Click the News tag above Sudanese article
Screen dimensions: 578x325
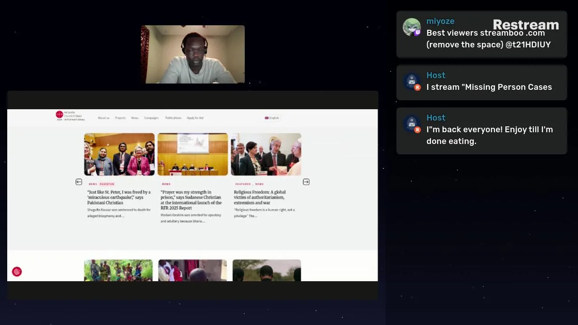point(166,184)
